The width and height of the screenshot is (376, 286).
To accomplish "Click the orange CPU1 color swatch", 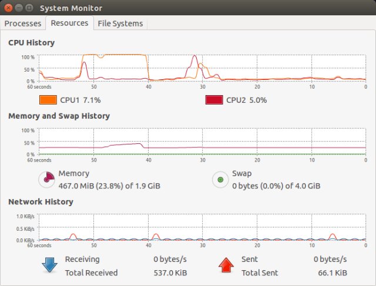I will pyautogui.click(x=48, y=100).
